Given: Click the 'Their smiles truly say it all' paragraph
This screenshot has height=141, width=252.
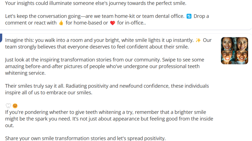Looking at the screenshot, I should [x=107, y=89].
